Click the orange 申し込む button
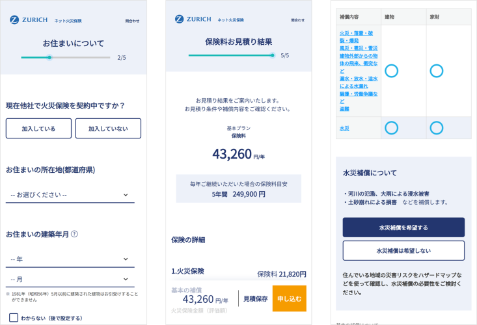 [290, 298]
